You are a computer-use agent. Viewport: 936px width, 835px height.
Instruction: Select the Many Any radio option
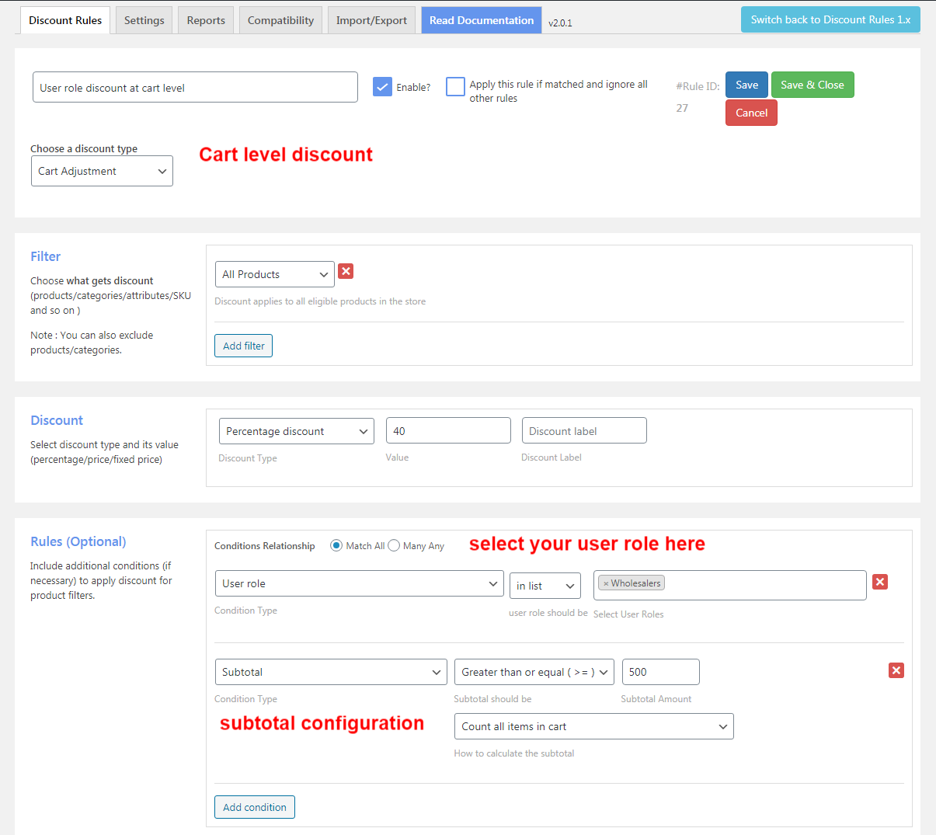(394, 545)
